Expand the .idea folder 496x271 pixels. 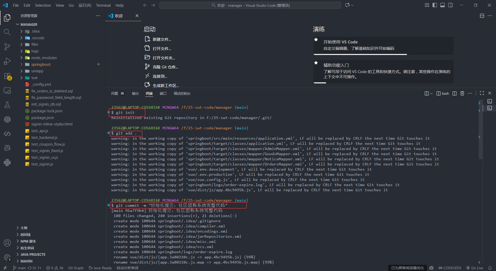21,31
